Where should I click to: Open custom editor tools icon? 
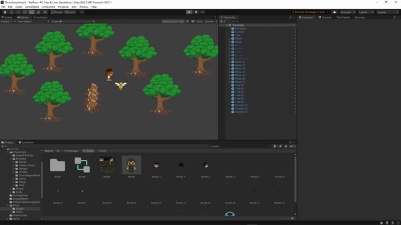45,12
